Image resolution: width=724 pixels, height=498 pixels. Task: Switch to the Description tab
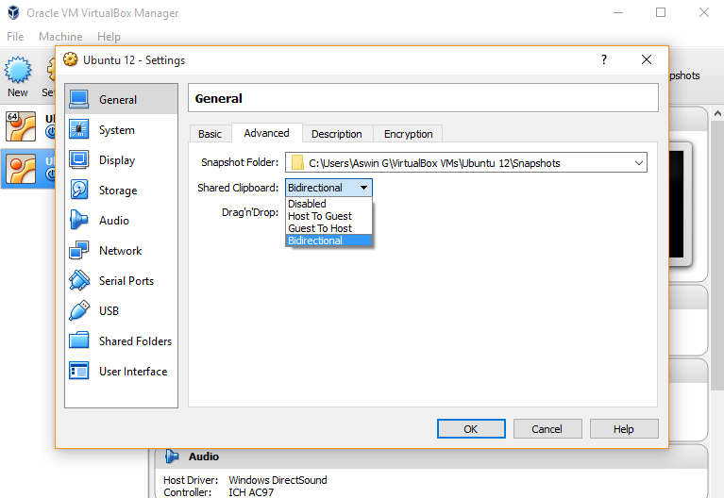pyautogui.click(x=337, y=134)
